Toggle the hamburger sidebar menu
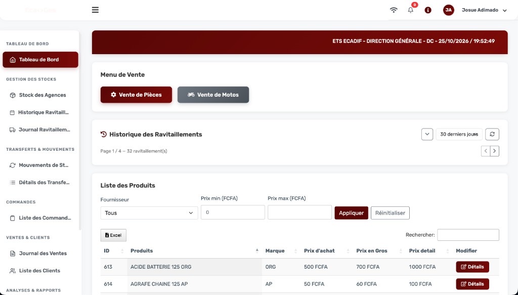This screenshot has width=518, height=295. [x=95, y=10]
